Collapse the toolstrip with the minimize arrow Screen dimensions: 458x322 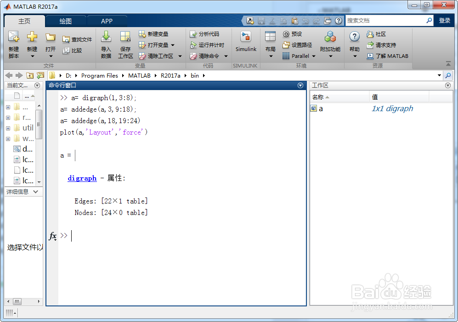(448, 63)
